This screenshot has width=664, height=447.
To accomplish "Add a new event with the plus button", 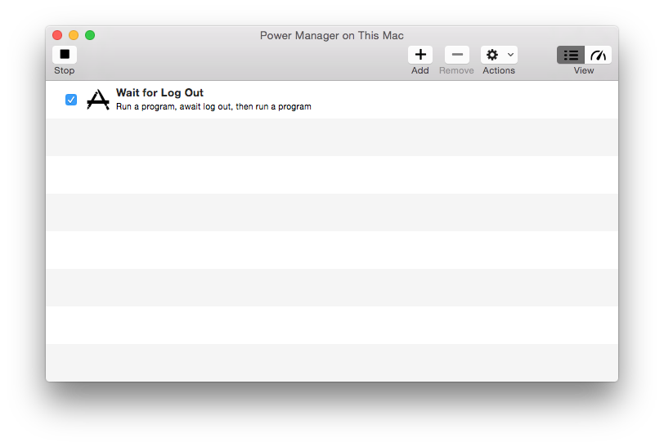I will (420, 55).
